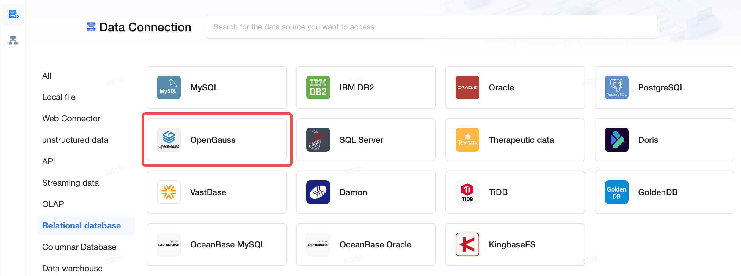741x276 pixels.
Task: Switch to the Local file category
Action: 59,97
